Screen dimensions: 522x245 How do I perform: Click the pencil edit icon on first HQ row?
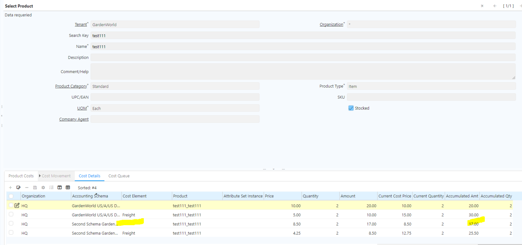(x=17, y=206)
